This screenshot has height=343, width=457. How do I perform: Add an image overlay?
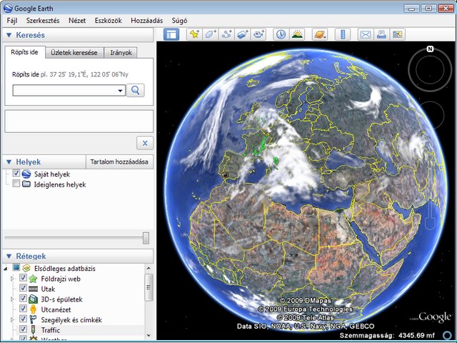pos(243,34)
